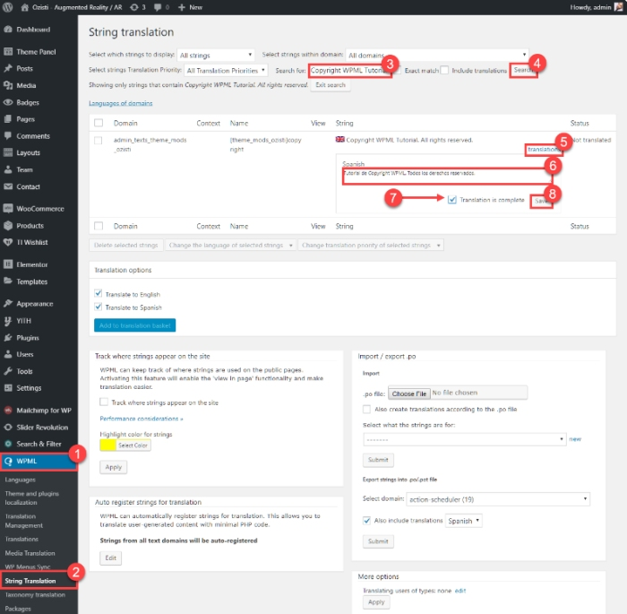This screenshot has height=614, width=627.
Task: Click the Dashboard icon in sidebar
Action: tap(8, 30)
